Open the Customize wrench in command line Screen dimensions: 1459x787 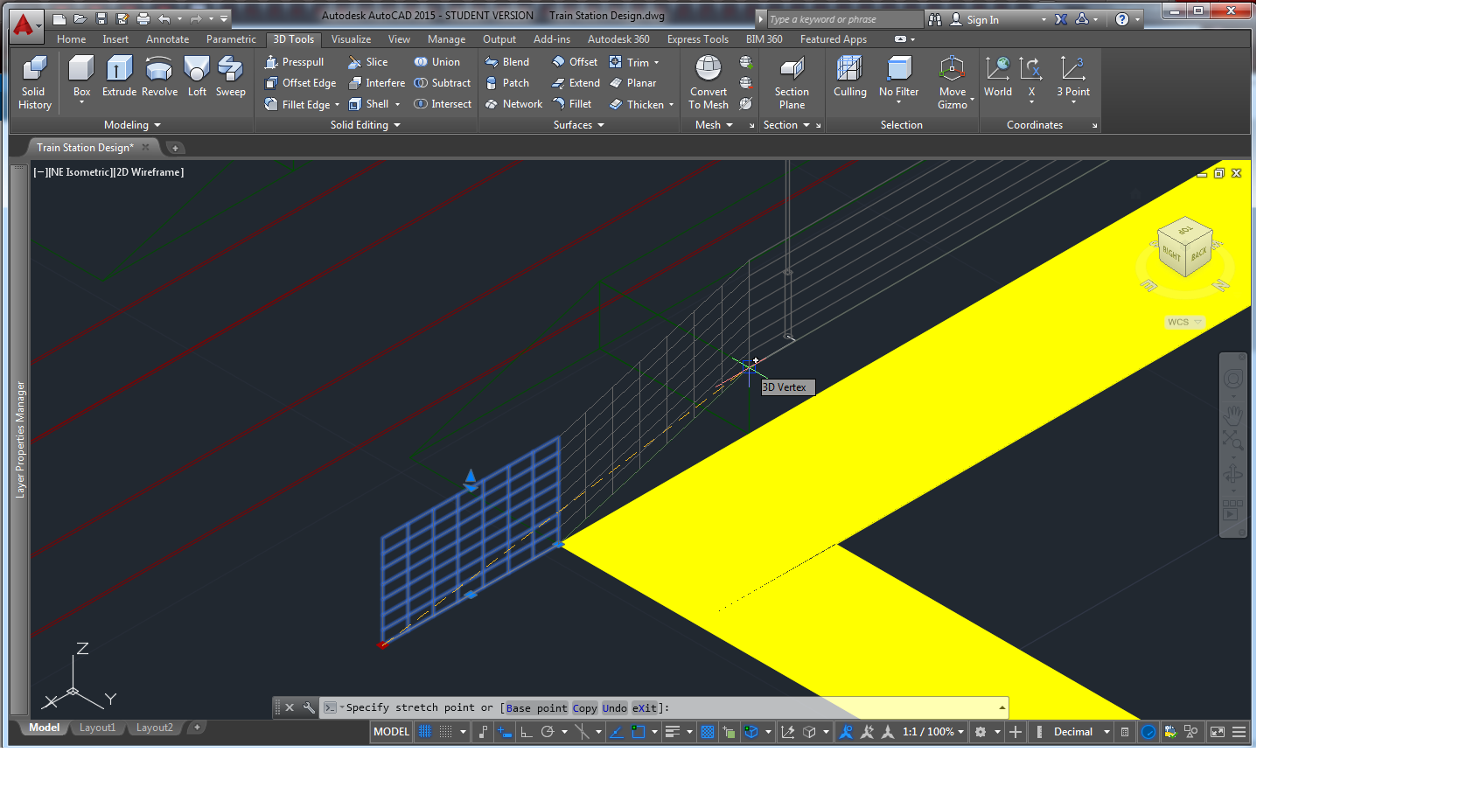(309, 707)
